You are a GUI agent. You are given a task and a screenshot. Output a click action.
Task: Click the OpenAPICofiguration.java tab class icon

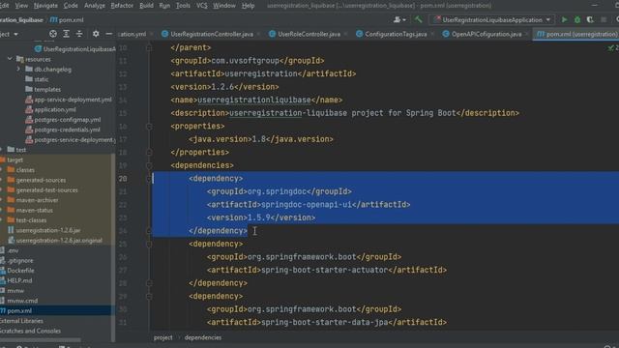pos(446,34)
